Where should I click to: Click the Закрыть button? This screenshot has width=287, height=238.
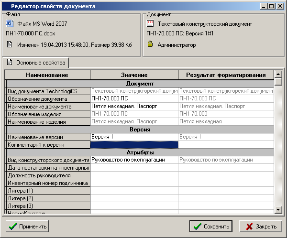pyautogui.click(x=261, y=227)
